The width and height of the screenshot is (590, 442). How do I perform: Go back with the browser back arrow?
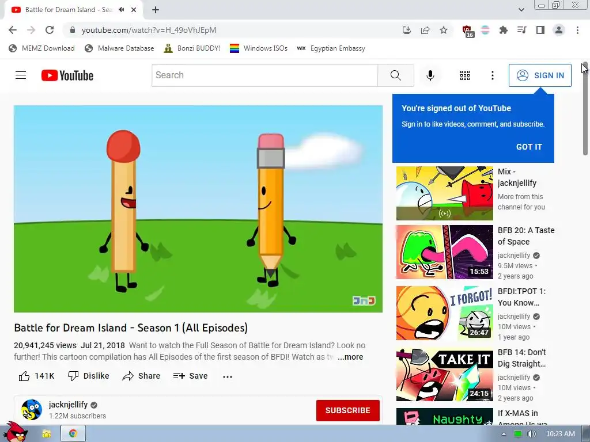pos(13,30)
